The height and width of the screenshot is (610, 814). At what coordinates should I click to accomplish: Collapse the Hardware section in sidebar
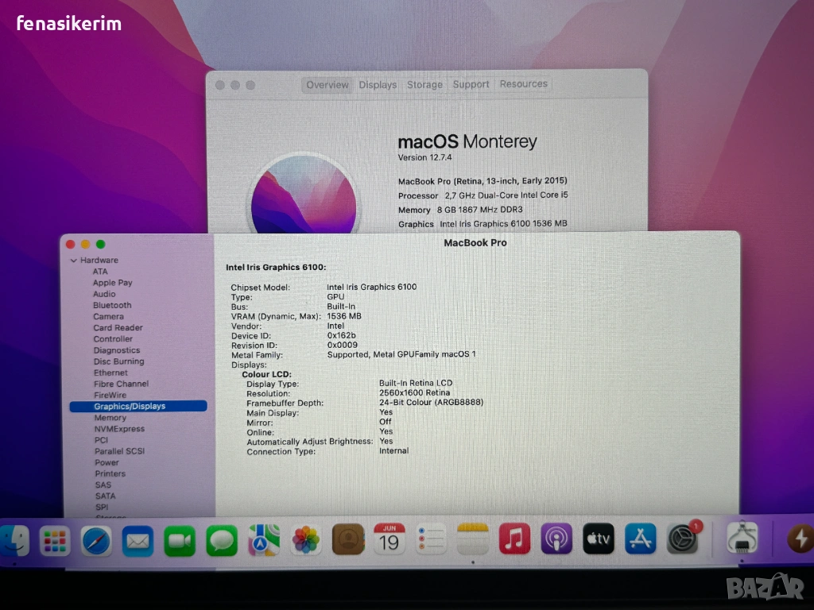(x=74, y=261)
